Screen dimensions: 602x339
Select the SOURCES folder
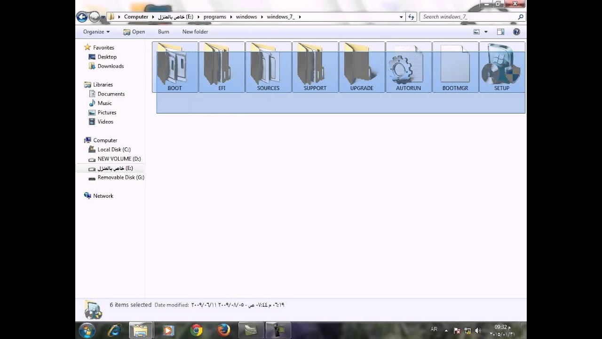tap(268, 67)
